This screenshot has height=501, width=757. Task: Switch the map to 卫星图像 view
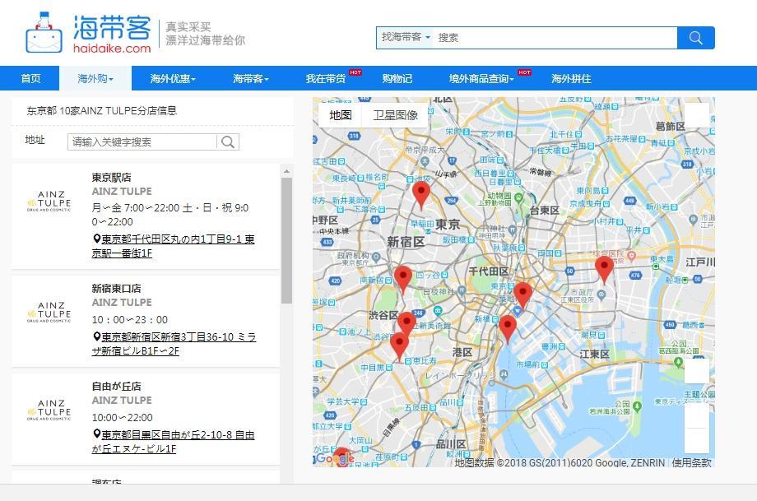pos(395,115)
